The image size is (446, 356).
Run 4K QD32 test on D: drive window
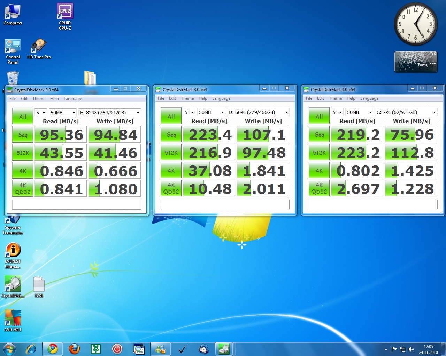tap(171, 188)
